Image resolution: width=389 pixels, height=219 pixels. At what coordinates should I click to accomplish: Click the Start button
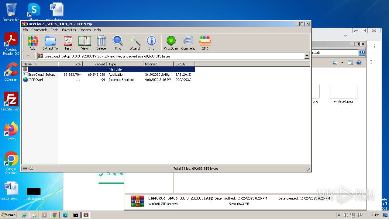[9, 215]
